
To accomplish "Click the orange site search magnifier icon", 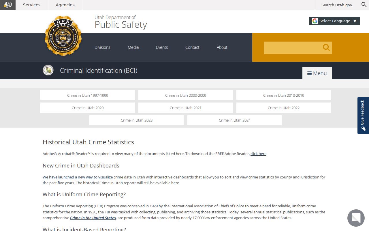I will [326, 47].
